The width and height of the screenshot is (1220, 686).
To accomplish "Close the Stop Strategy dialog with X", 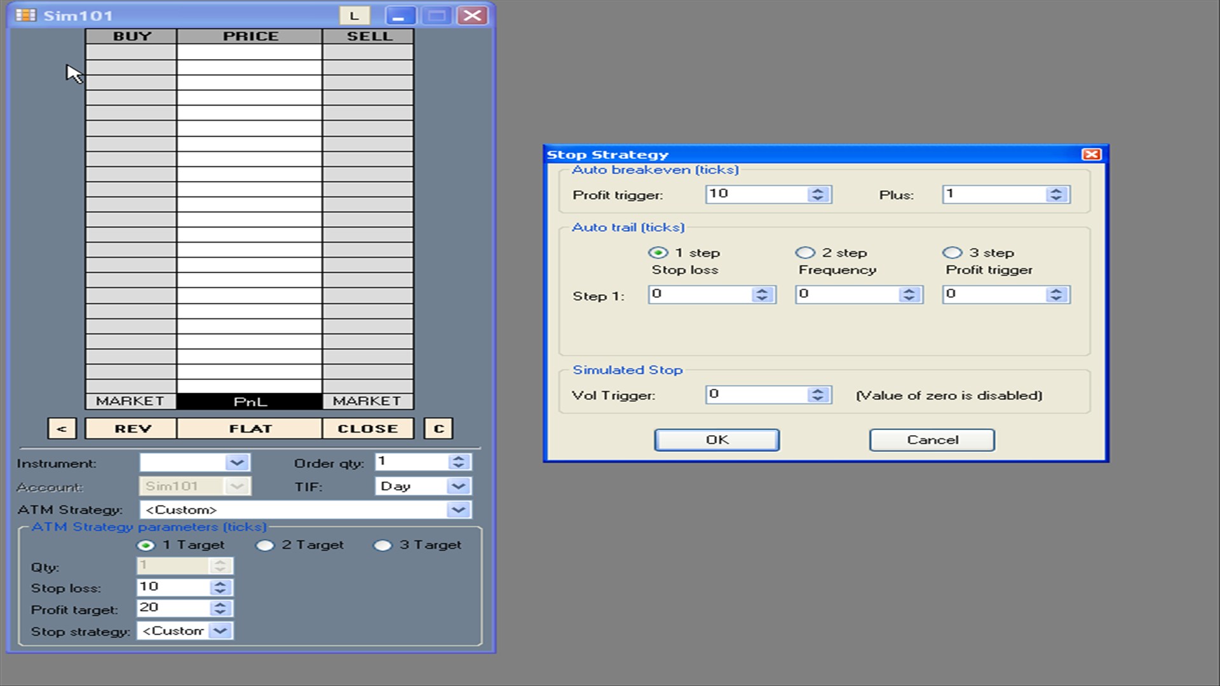I will pyautogui.click(x=1091, y=154).
